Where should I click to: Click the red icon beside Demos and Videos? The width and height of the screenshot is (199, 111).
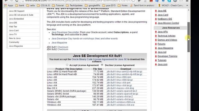[156, 40]
